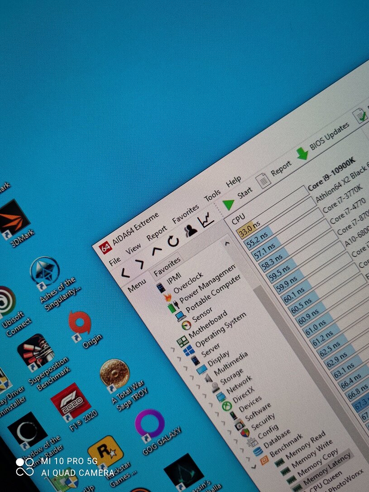Select the Motherboard circuit board icon

pyautogui.click(x=183, y=341)
